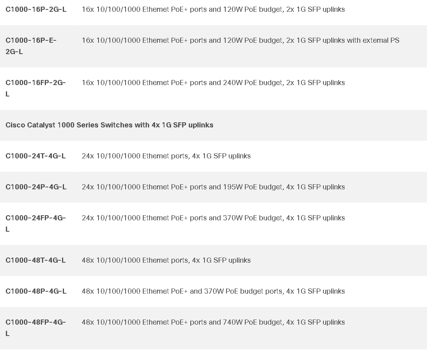This screenshot has width=427, height=354.
Task: Click the 48x Ethernet ports, 4x SFP description
Action: tap(166, 260)
